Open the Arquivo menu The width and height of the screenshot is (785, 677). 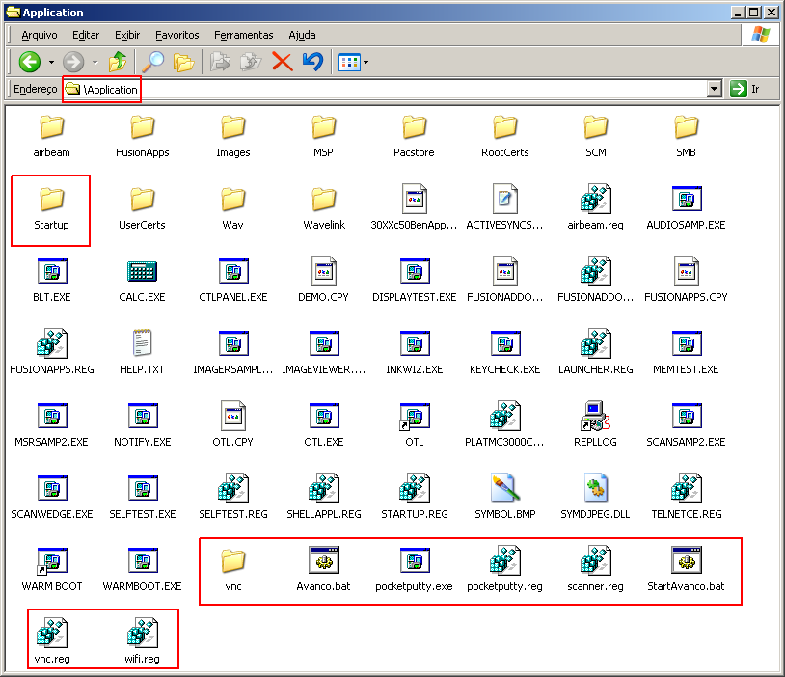(40, 35)
